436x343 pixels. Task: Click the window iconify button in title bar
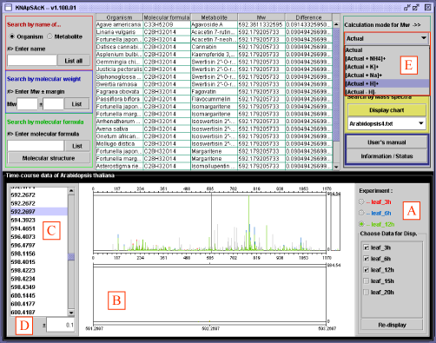(x=407, y=8)
